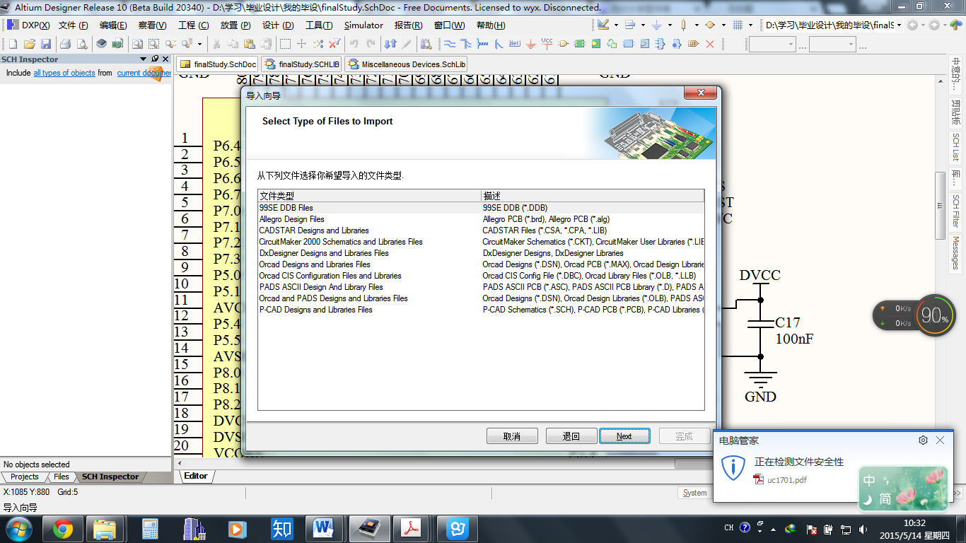Open the DXP system menu icon
This screenshot has height=543, width=966.
tap(13, 25)
